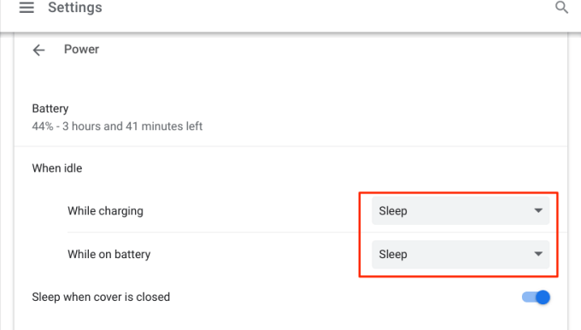The width and height of the screenshot is (581, 330).
Task: Toggle Sleep when cover is closed
Action: coord(536,297)
